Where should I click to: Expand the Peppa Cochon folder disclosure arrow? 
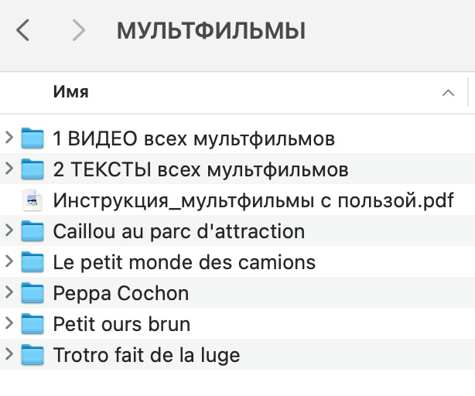(9, 293)
